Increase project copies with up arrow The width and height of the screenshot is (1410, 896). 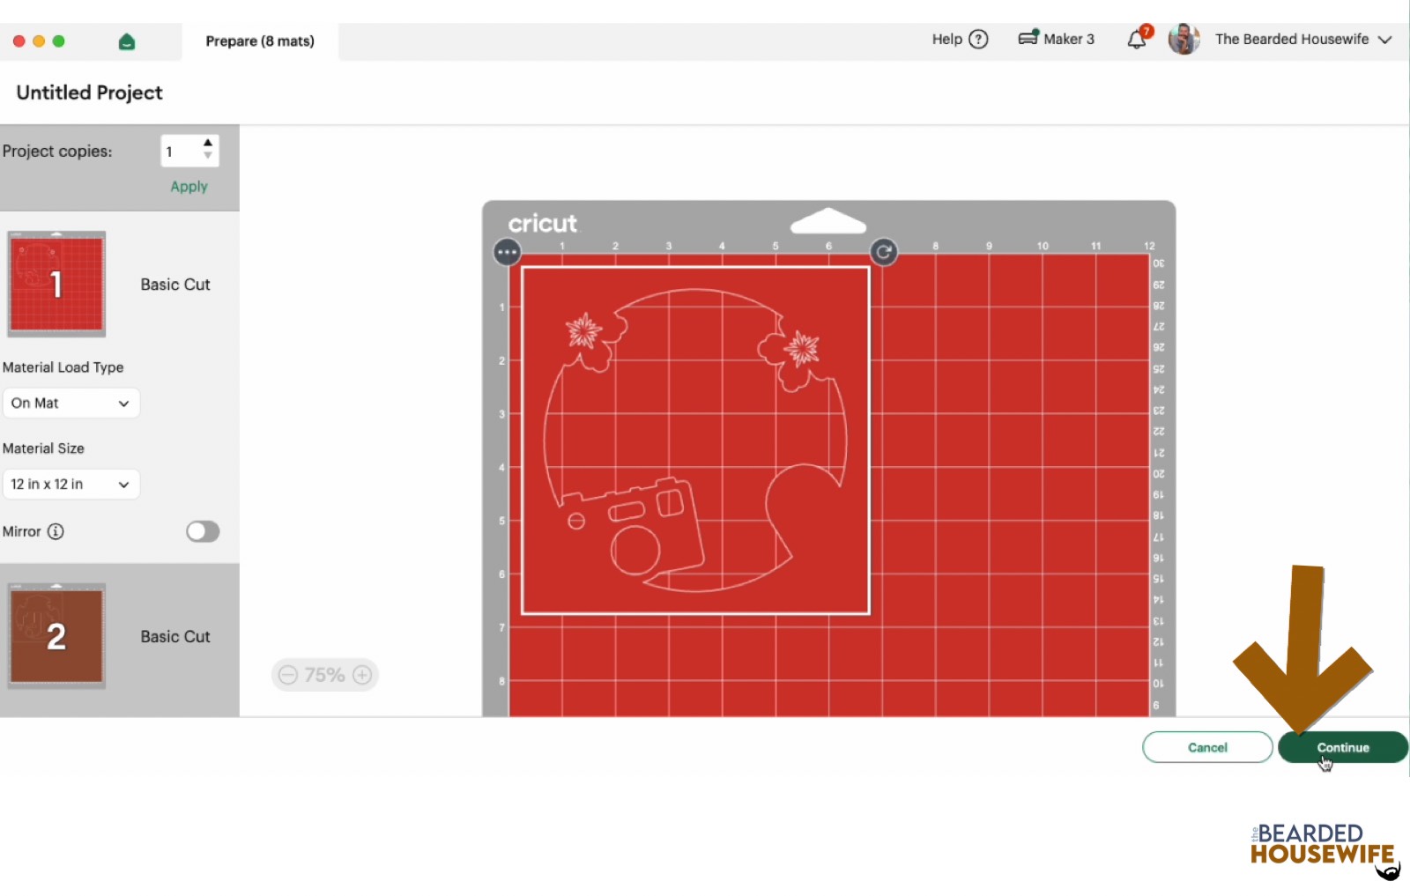pyautogui.click(x=208, y=143)
